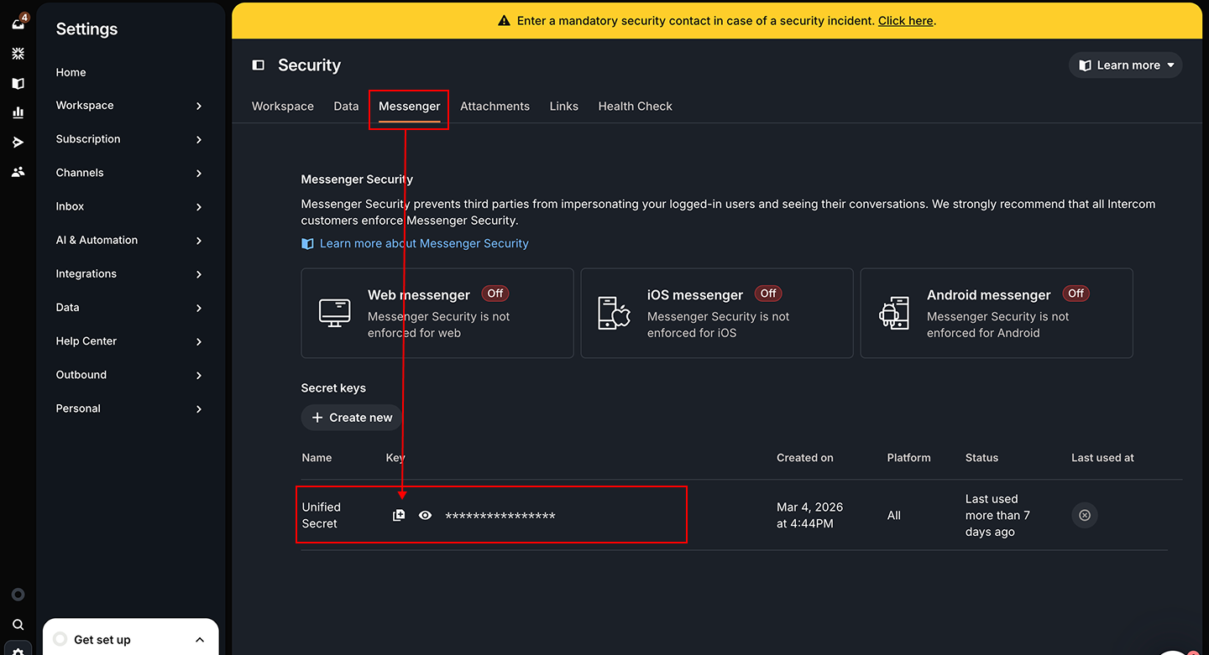Click the Fin AI starburst icon in left rail
1209x655 pixels.
[x=18, y=54]
